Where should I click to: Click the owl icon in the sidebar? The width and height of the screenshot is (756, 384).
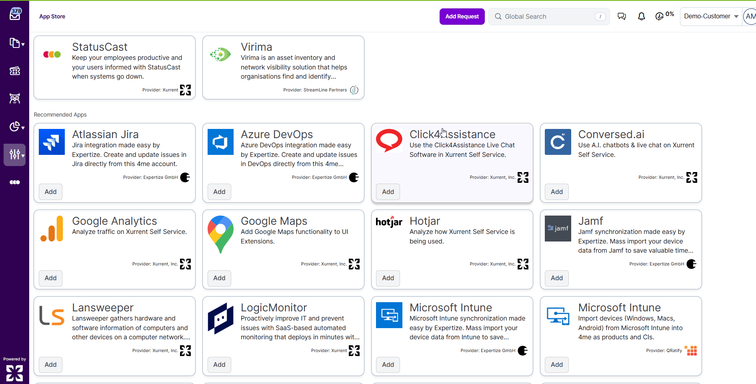point(15,99)
